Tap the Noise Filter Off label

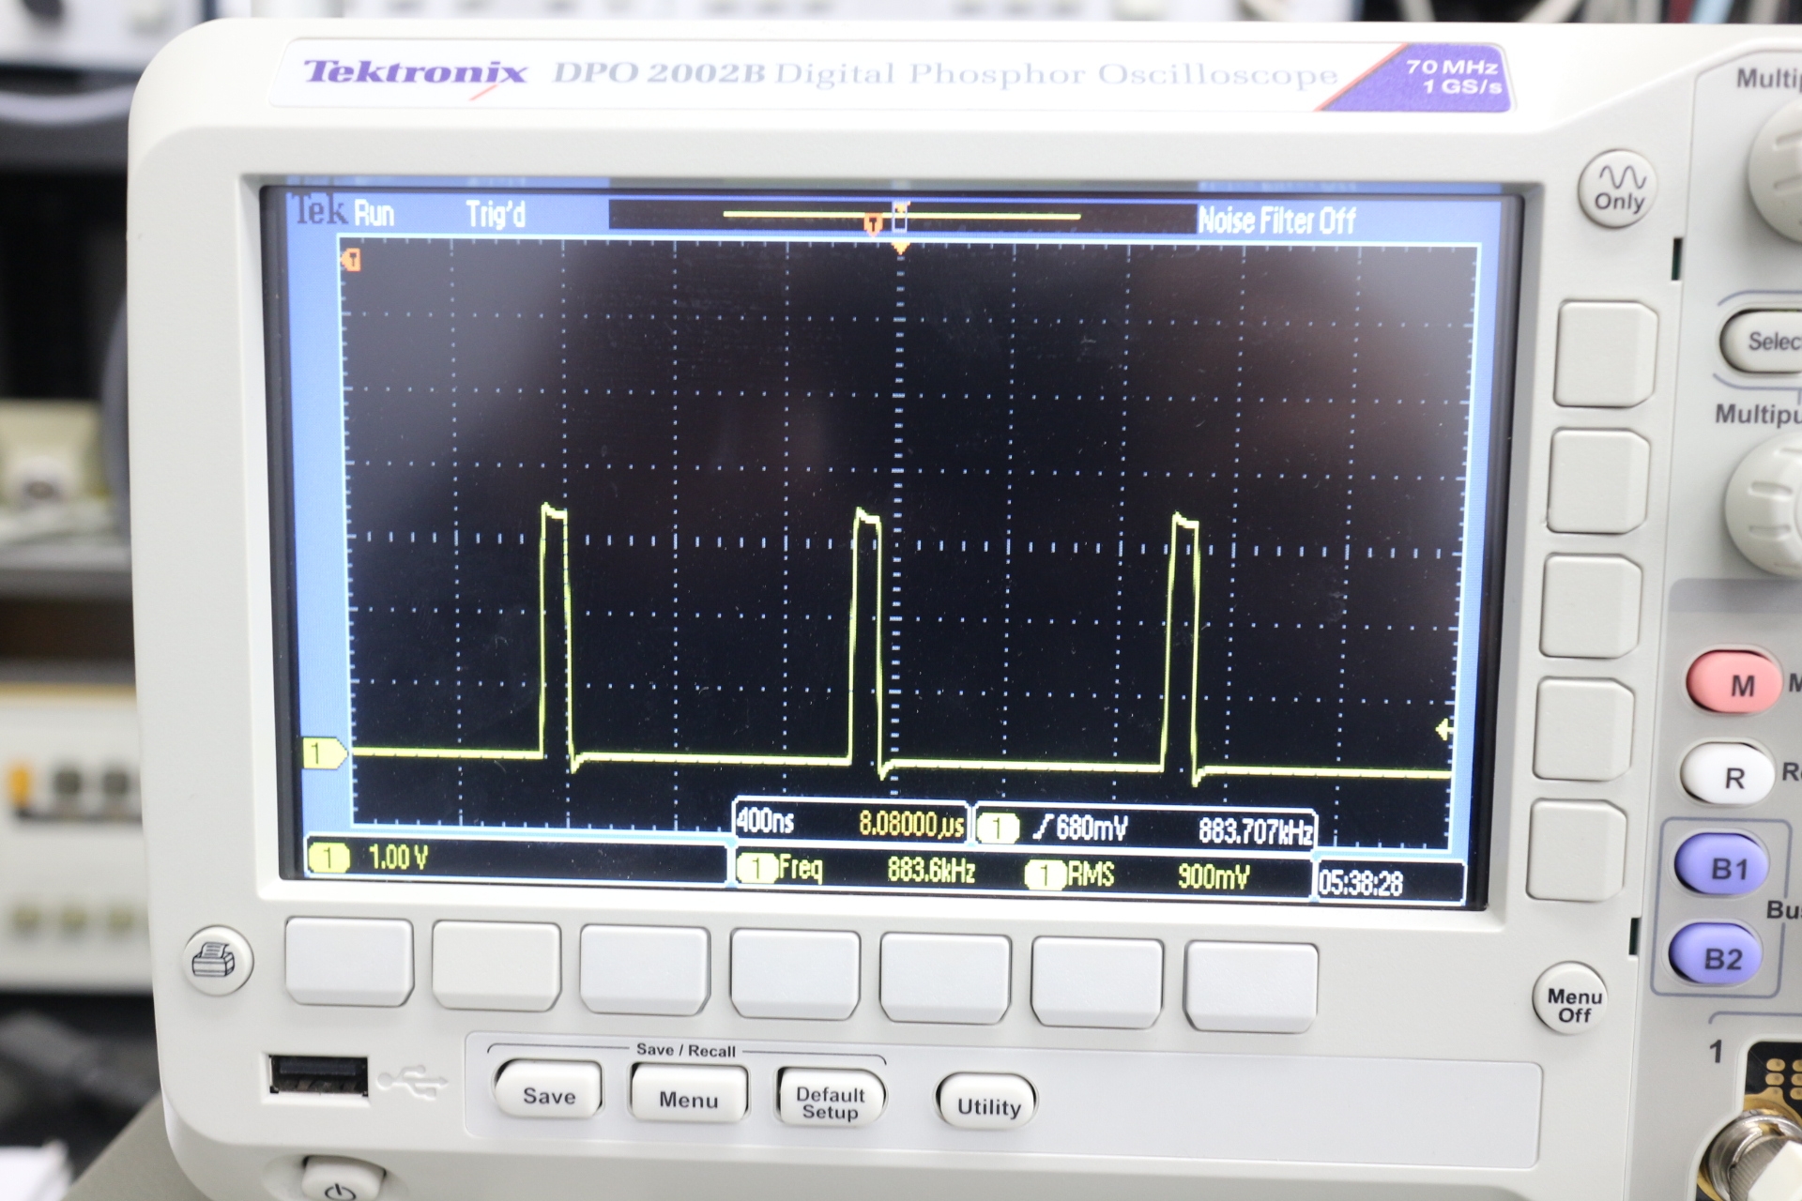pyautogui.click(x=1276, y=220)
